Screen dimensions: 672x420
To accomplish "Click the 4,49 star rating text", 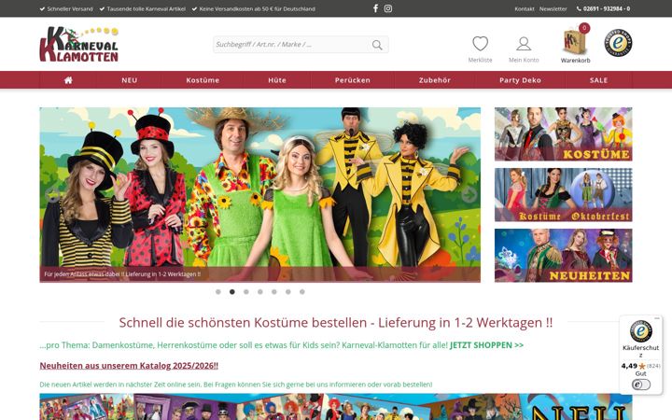I will pos(629,366).
